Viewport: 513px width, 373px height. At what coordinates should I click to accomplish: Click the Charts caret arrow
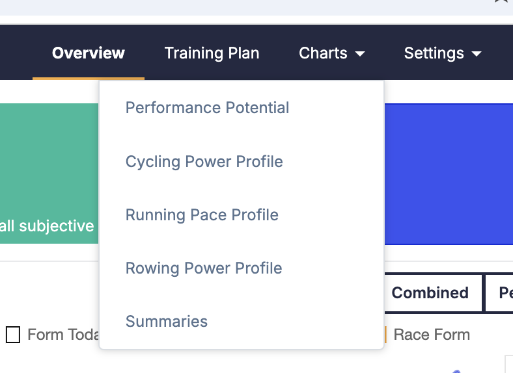[x=360, y=53]
